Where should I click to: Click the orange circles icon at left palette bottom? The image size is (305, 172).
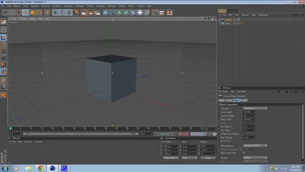click(x=3, y=95)
